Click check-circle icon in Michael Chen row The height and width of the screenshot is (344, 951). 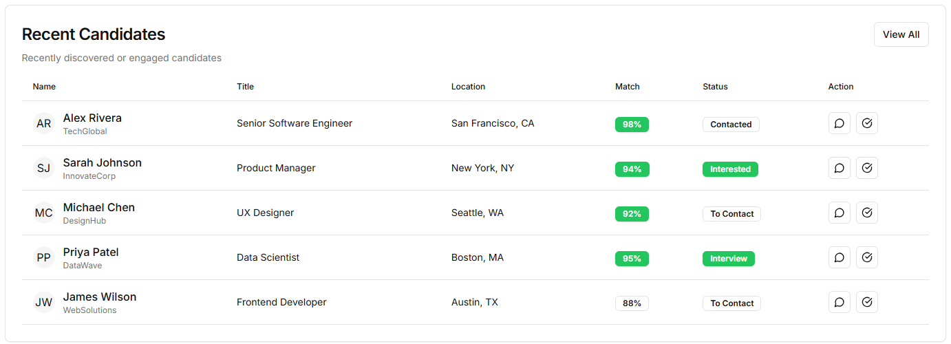pyautogui.click(x=866, y=213)
